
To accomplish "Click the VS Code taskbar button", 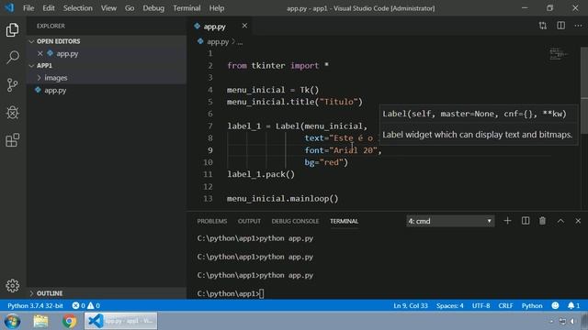I will (120, 321).
